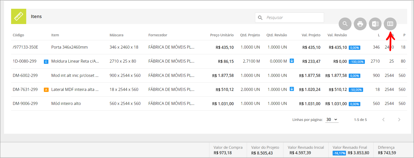Click the green ruler Itens icon

coord(19,17)
